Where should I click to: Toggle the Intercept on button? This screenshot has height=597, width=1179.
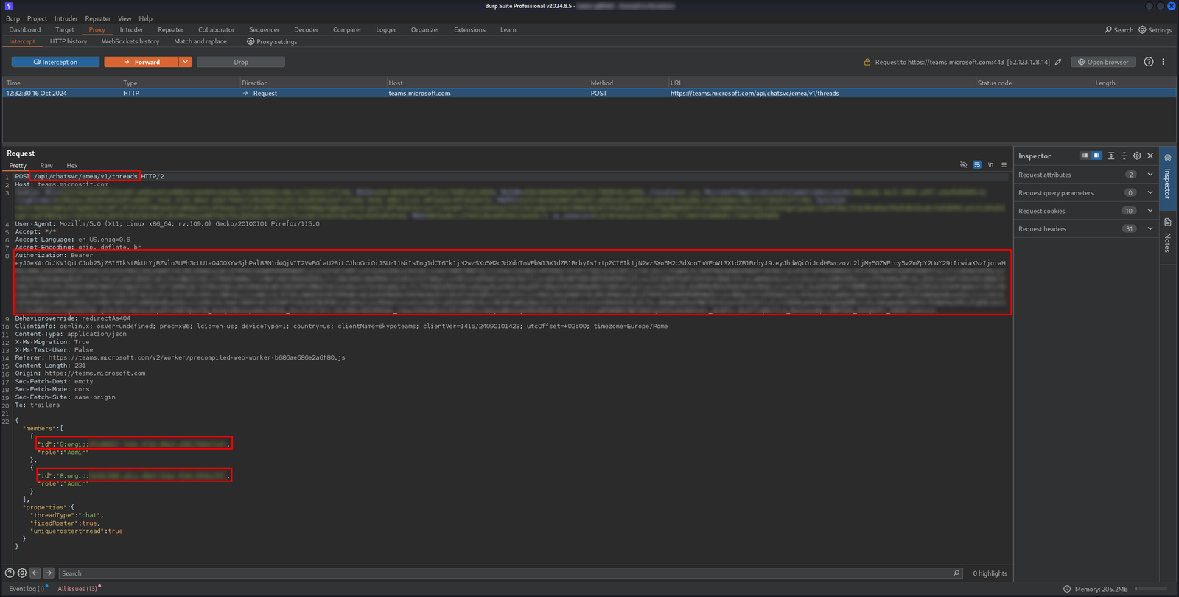55,62
